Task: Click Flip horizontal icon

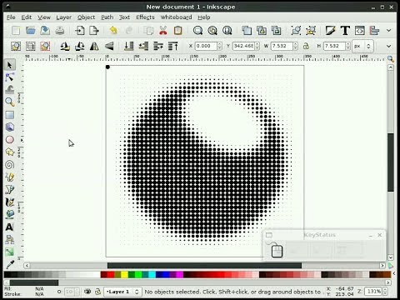Action: point(94,46)
